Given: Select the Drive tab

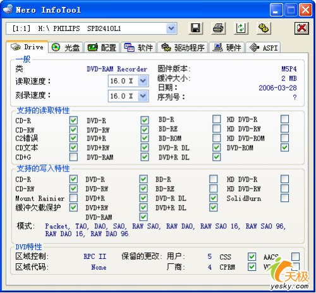Looking at the screenshot, I should [27, 47].
